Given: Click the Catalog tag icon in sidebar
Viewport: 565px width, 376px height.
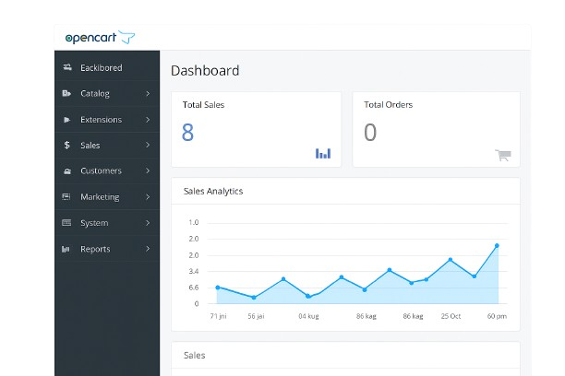Looking at the screenshot, I should click(x=66, y=94).
